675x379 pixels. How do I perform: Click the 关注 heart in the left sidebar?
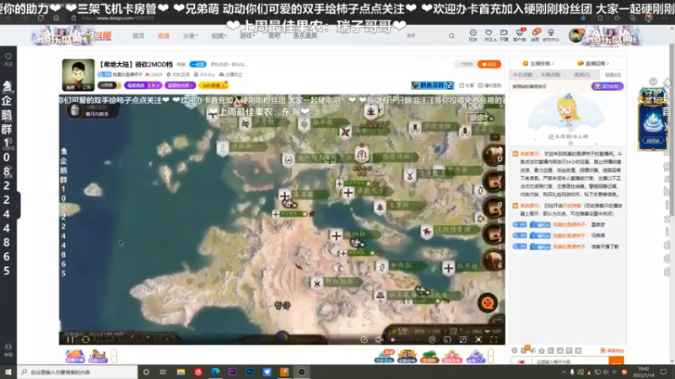(8, 59)
